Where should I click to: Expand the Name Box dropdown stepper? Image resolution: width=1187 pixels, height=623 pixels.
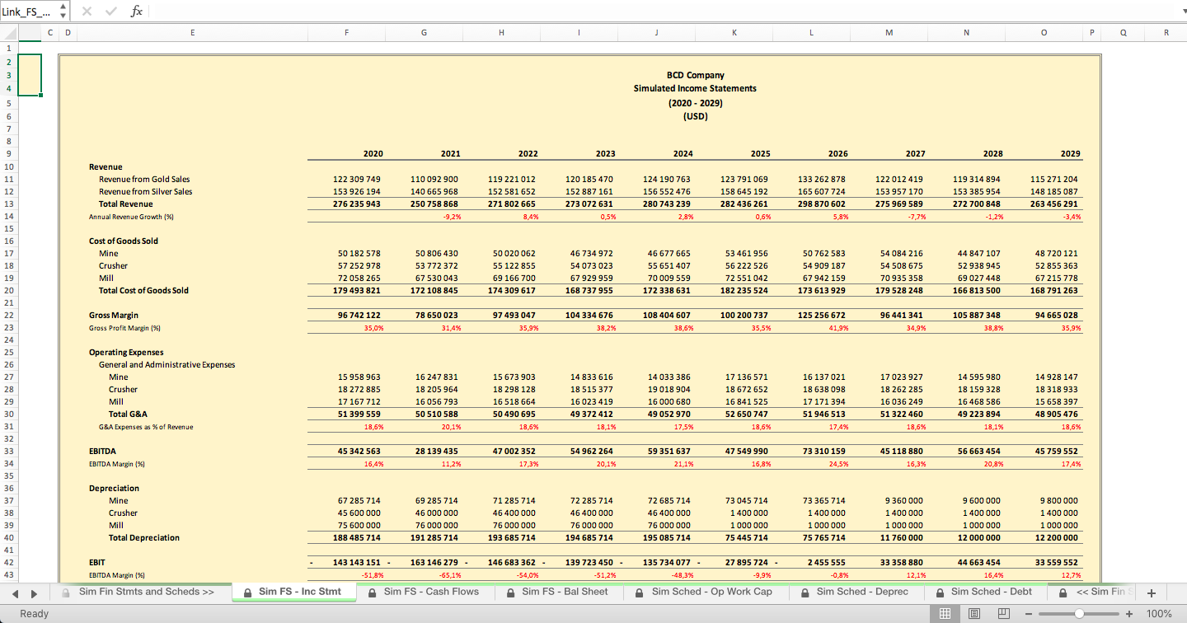point(63,11)
